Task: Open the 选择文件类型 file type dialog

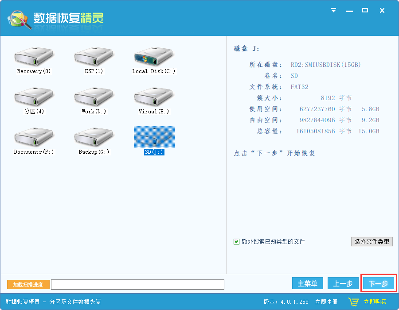Action: coord(372,241)
